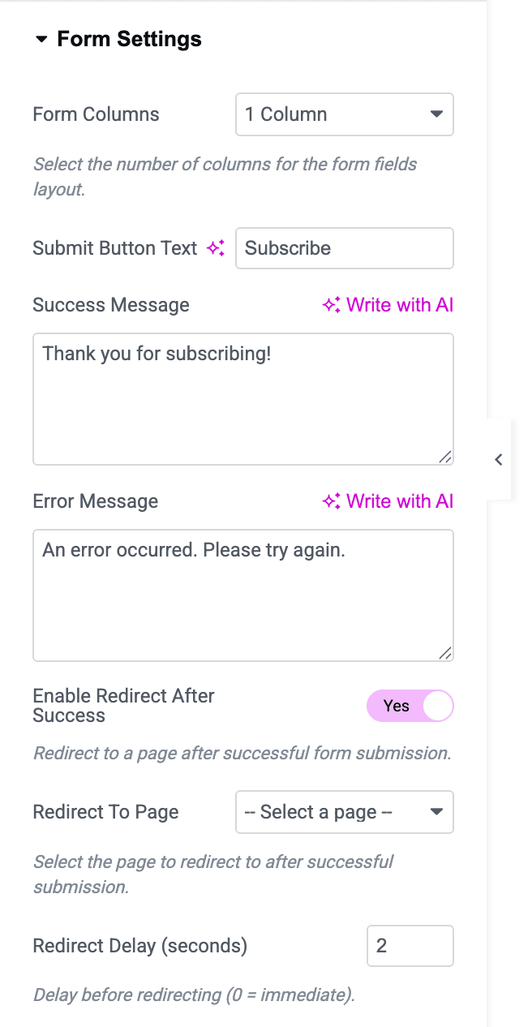The height and width of the screenshot is (1027, 532).
Task: Click the sparkle icon before Success Message's Write with AI
Action: tap(329, 305)
